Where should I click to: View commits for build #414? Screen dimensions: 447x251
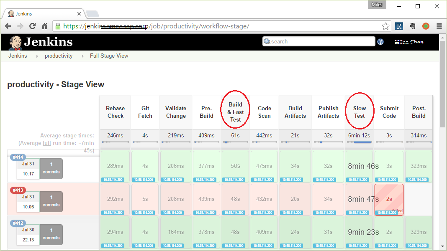(x=51, y=168)
